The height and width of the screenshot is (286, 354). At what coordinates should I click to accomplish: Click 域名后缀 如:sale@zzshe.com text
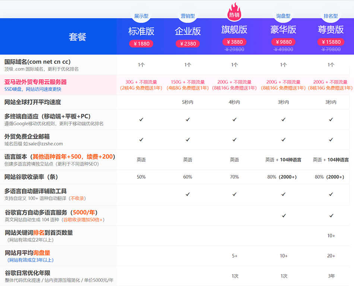click(34, 144)
